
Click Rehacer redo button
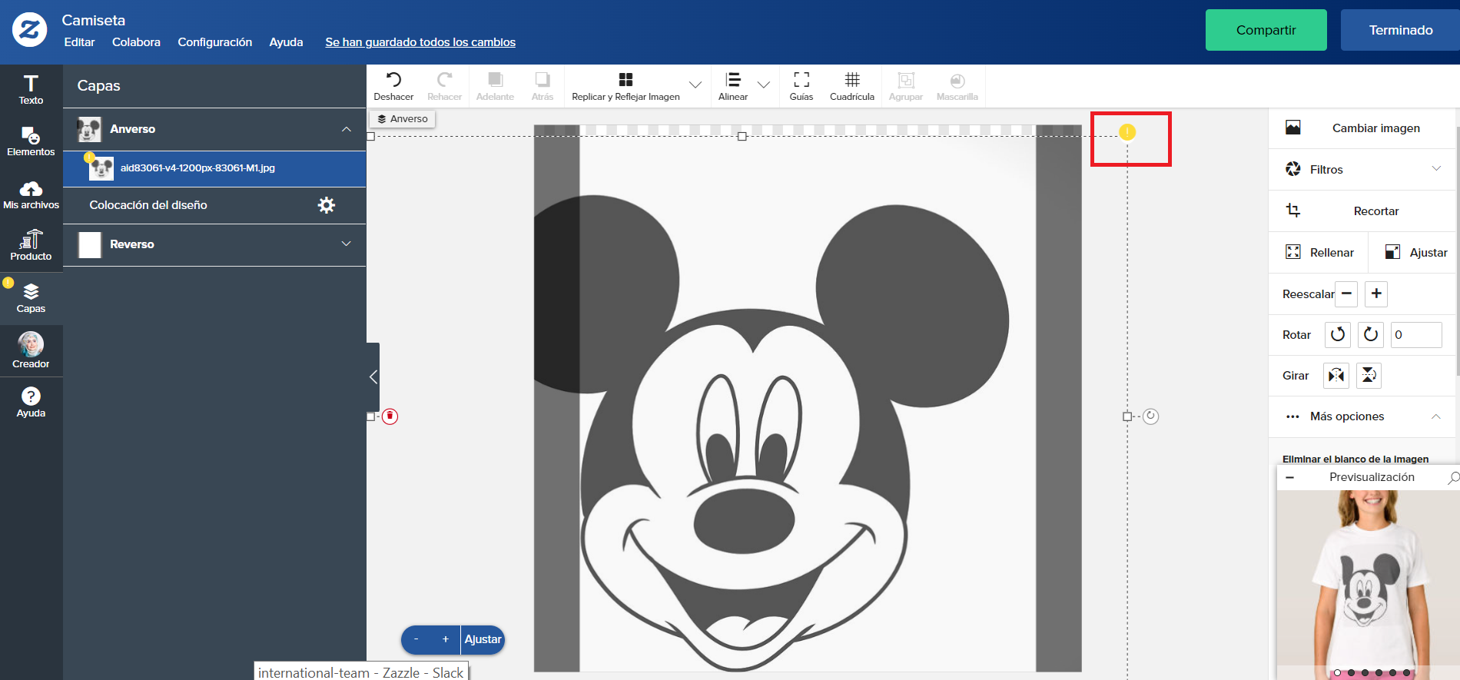[444, 86]
